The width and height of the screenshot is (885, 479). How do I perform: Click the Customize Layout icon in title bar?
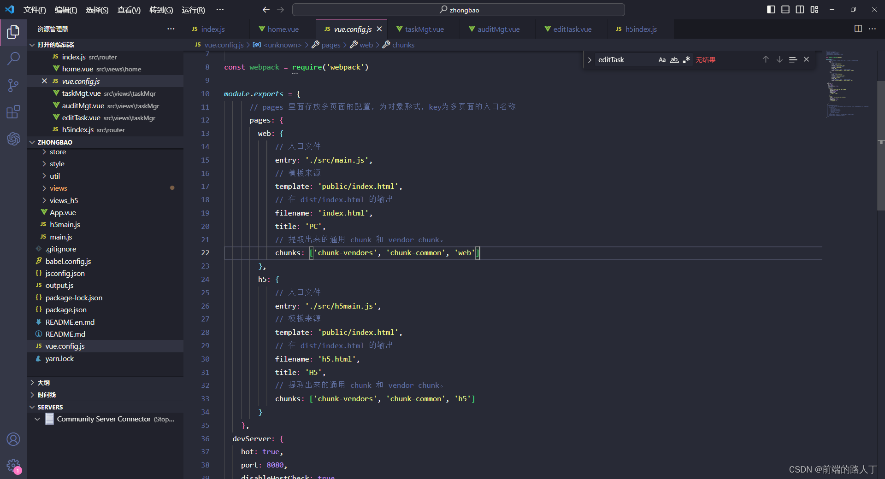pyautogui.click(x=814, y=9)
